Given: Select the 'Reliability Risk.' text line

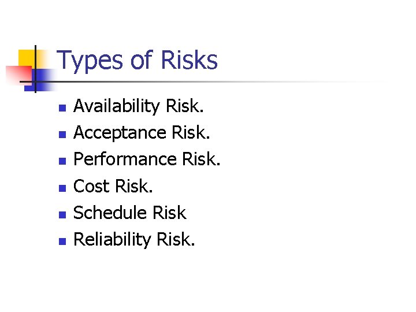Looking at the screenshot, I should tap(134, 239).
